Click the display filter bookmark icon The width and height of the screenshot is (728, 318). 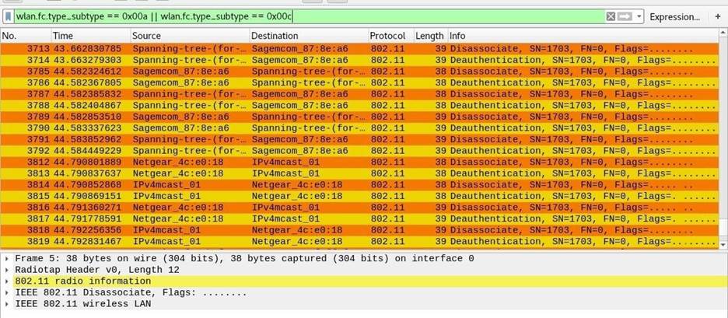click(x=8, y=16)
